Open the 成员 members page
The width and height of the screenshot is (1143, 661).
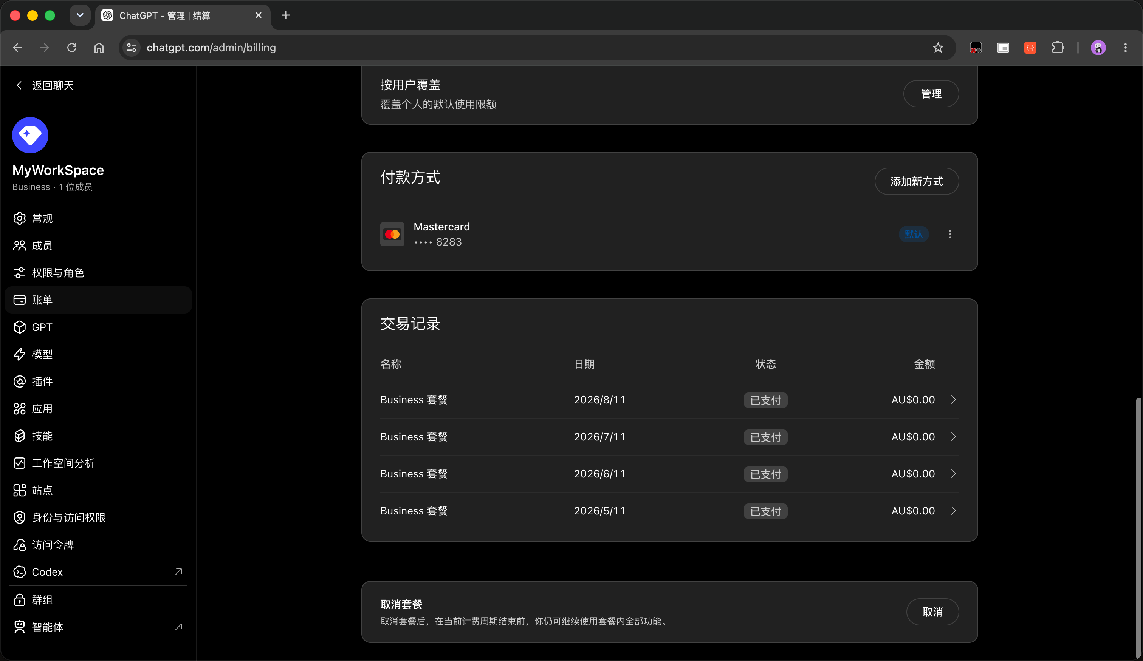click(98, 246)
